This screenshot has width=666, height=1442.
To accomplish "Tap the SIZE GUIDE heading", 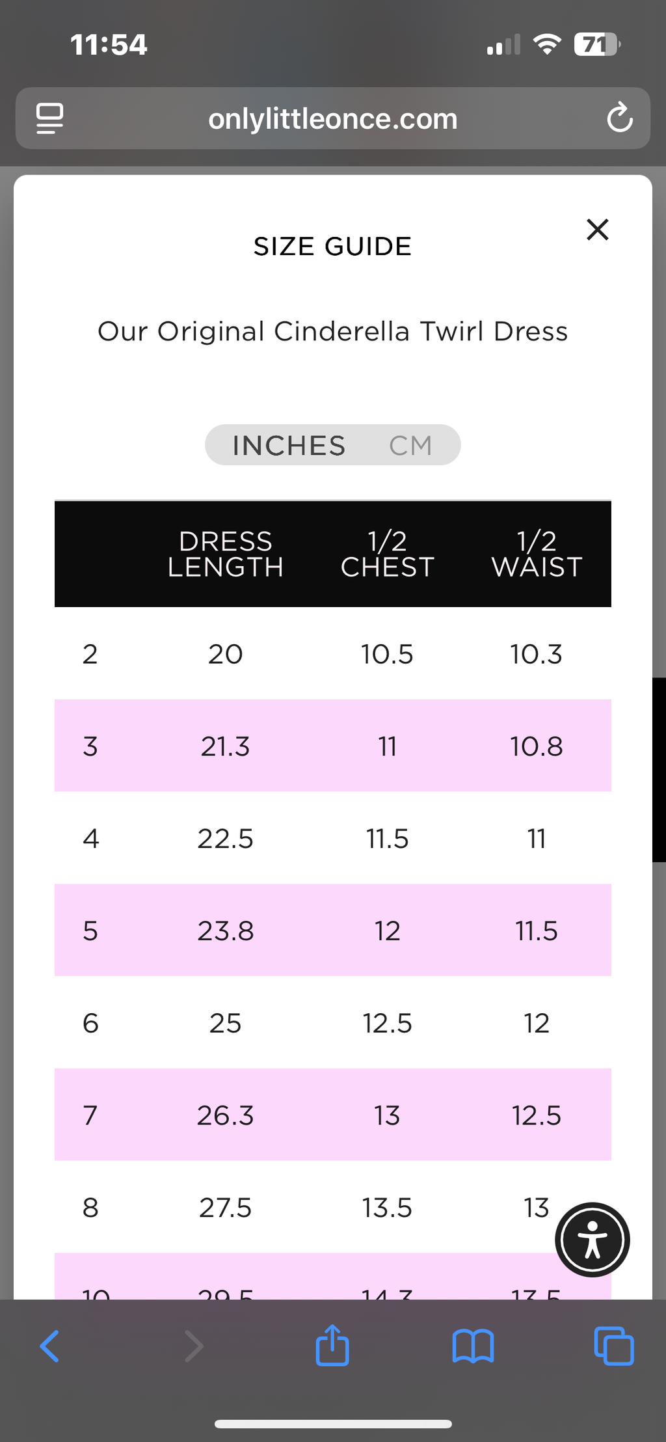I will tap(332, 247).
